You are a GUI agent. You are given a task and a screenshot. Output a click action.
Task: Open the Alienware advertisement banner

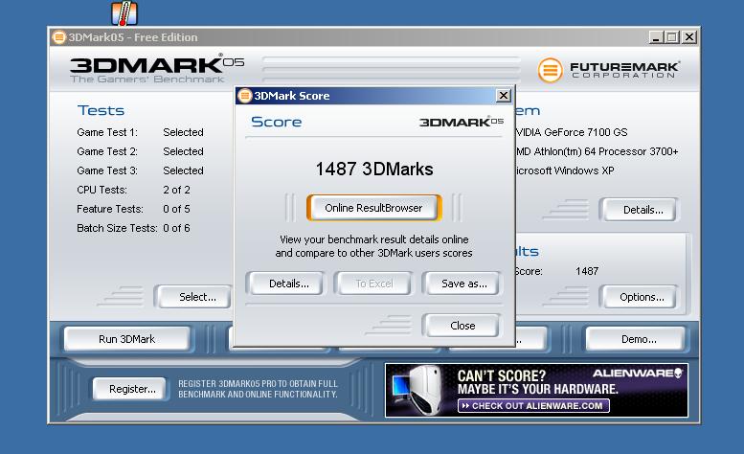tap(536, 390)
